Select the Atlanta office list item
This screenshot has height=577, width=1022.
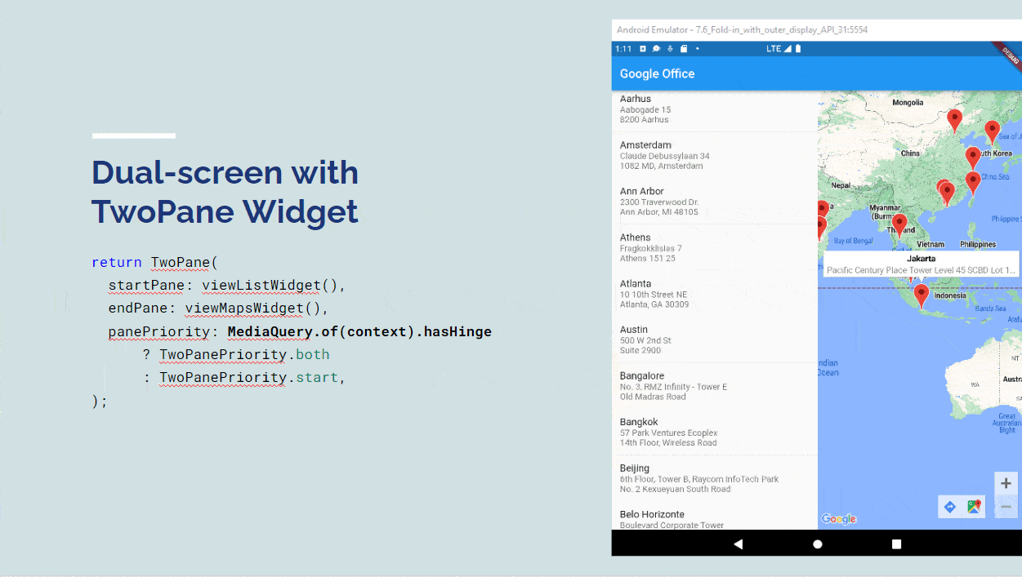715,294
